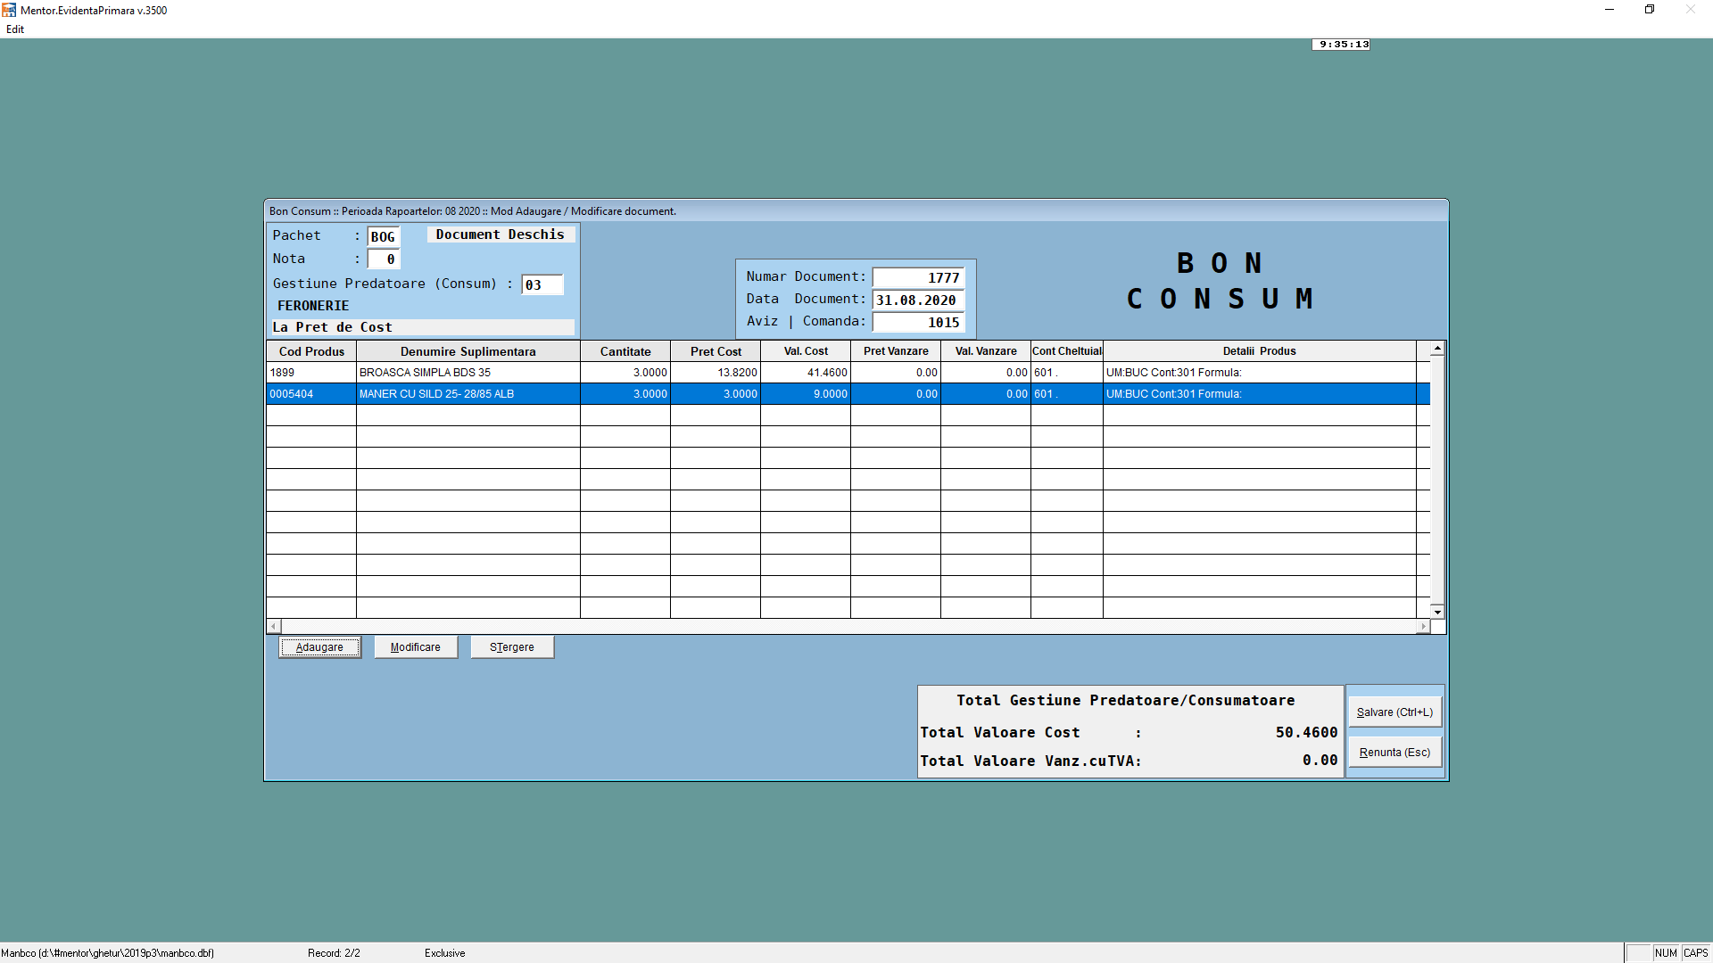Click the scroll down arrow of grid
Viewport: 1713px width, 963px height.
coord(1437,613)
